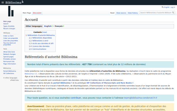Open Types d'entités sidebar link
Image resolution: width=177 pixels, height=111 pixels.
click(9, 26)
